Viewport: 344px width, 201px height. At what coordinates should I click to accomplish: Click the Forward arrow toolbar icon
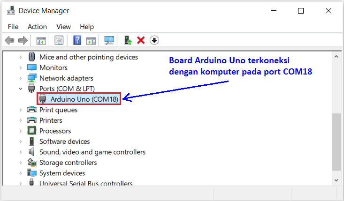point(23,40)
